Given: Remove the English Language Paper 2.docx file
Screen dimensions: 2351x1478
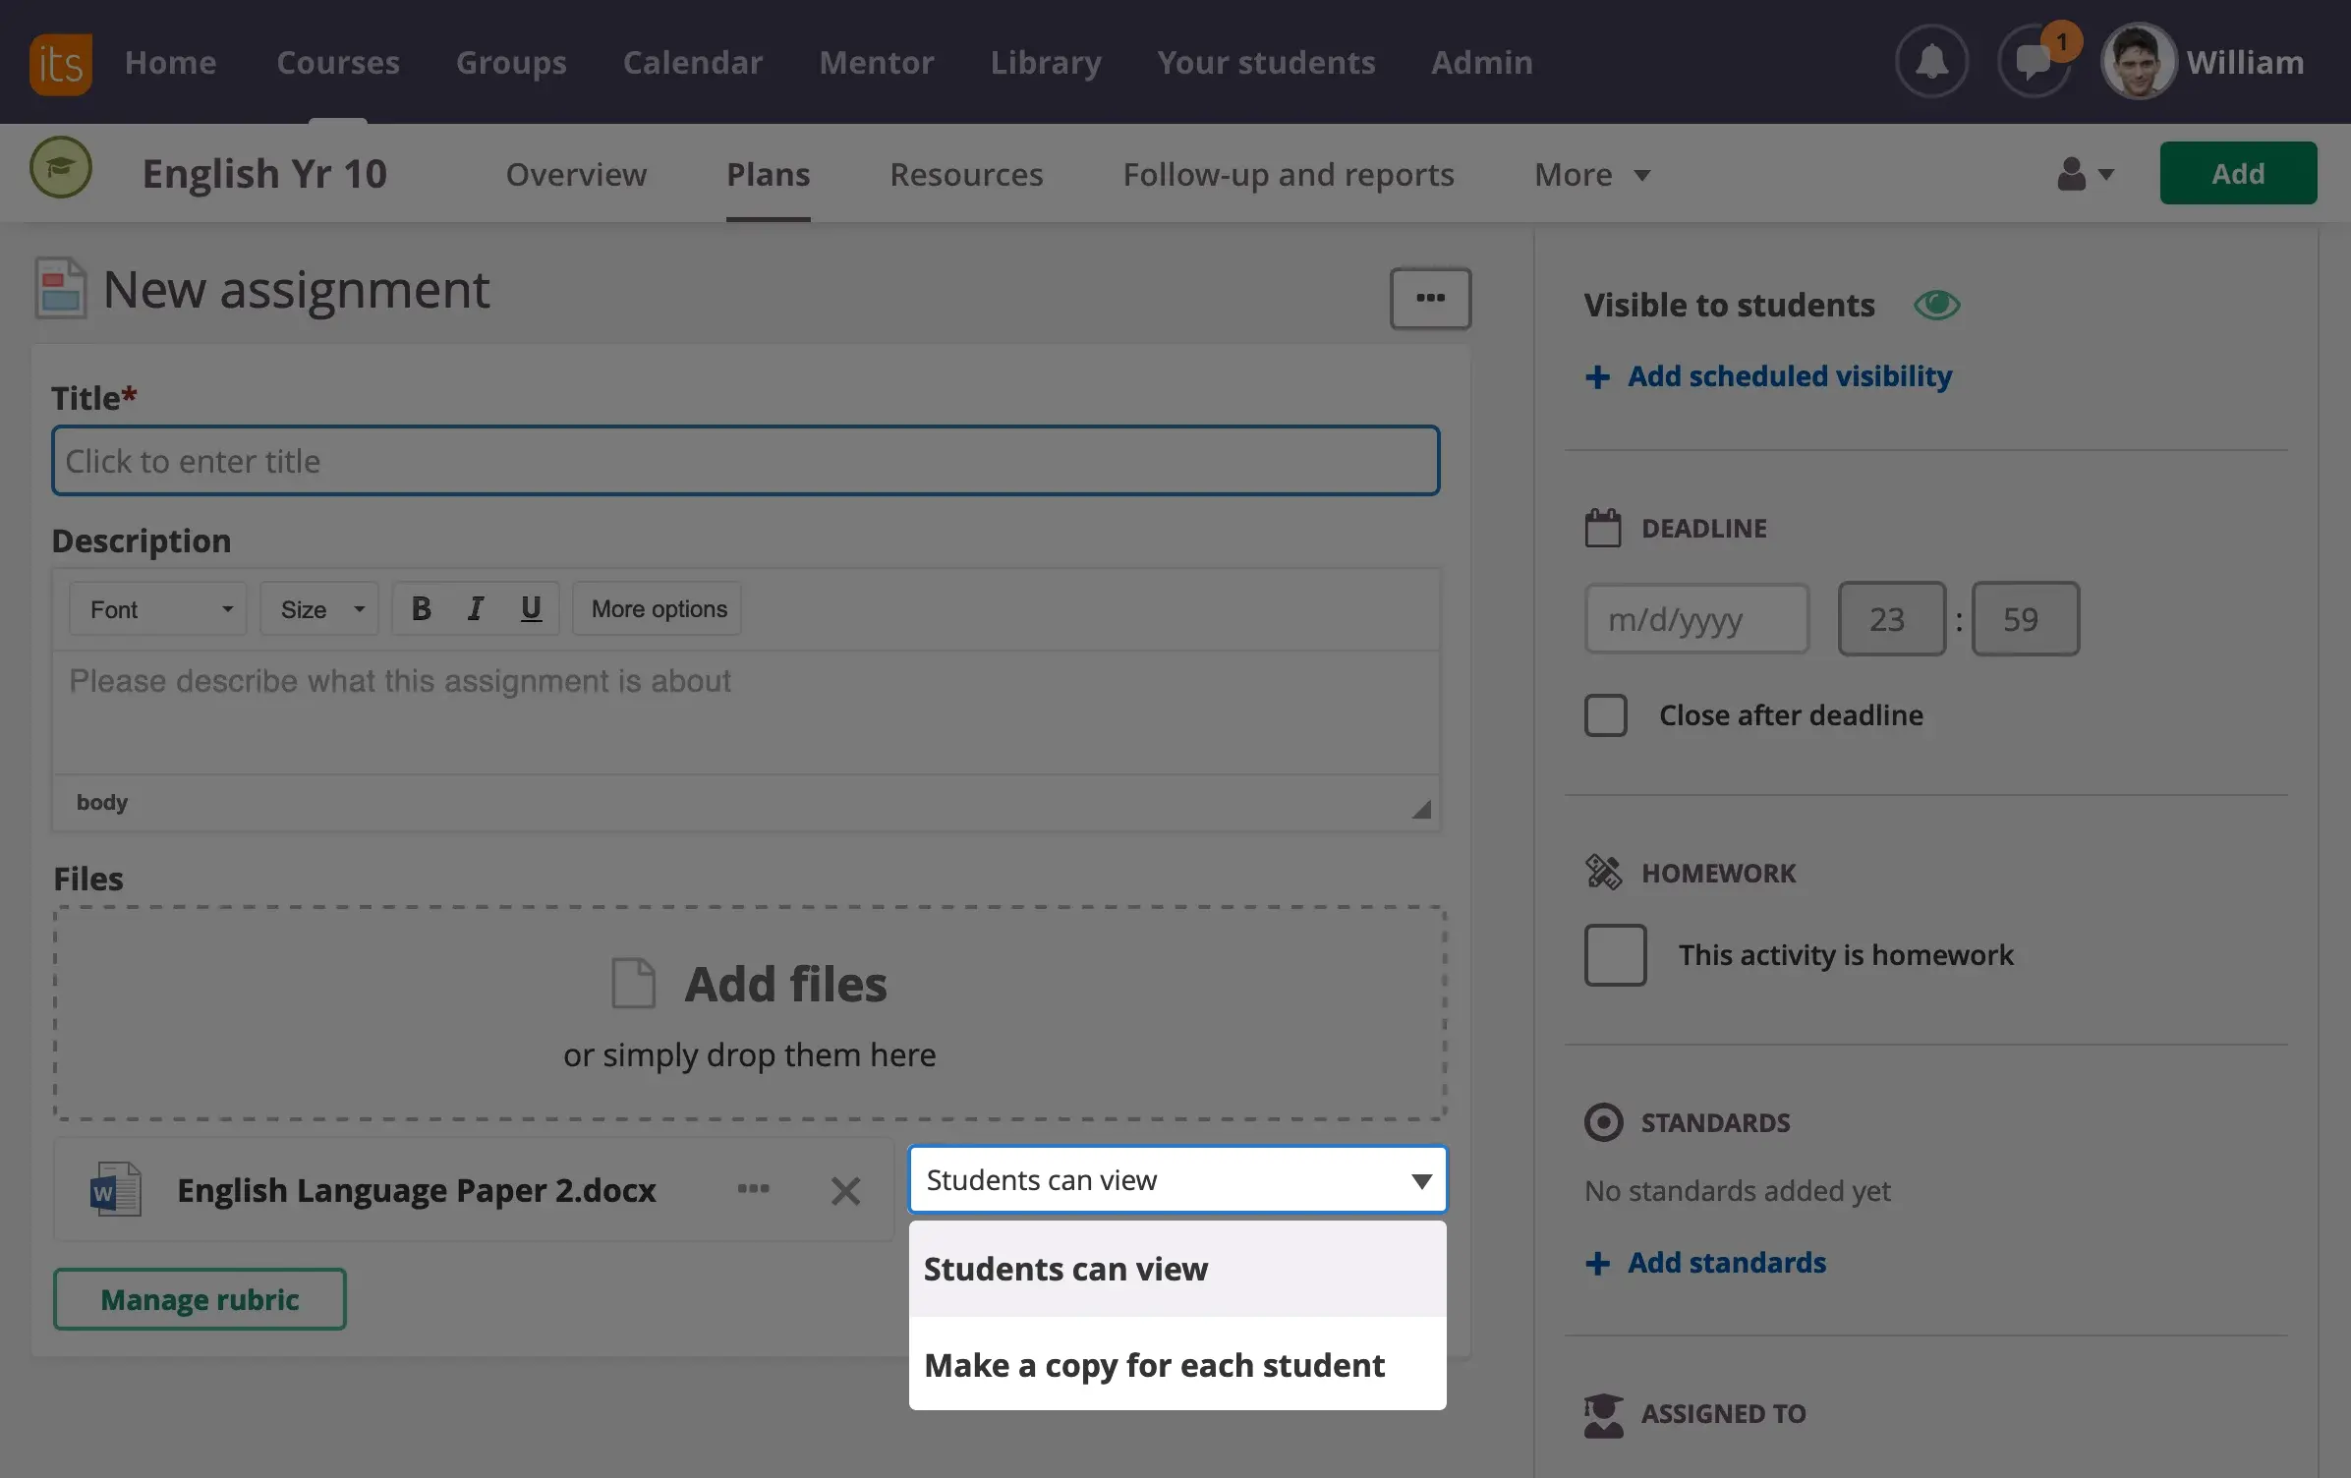Looking at the screenshot, I should [845, 1191].
